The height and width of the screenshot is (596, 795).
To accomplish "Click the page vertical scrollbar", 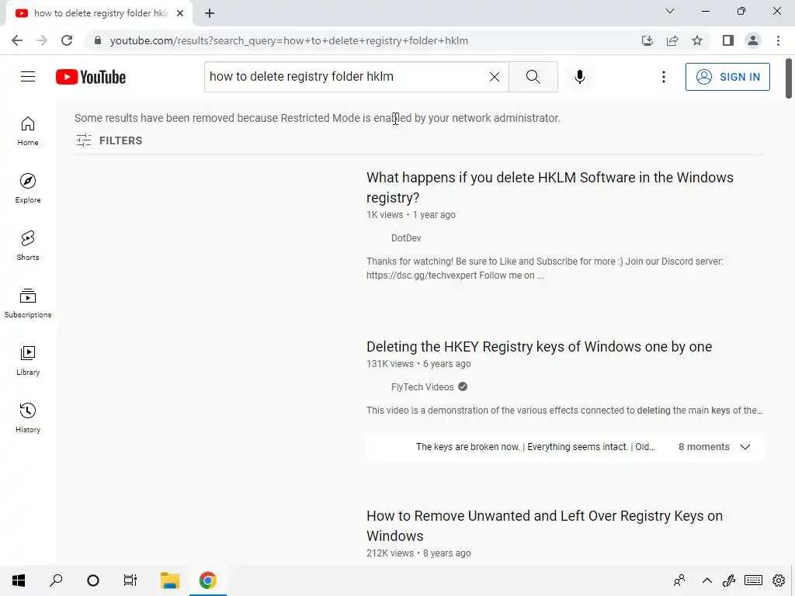I will [789, 78].
